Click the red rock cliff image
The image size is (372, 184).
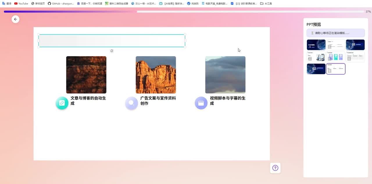156,75
